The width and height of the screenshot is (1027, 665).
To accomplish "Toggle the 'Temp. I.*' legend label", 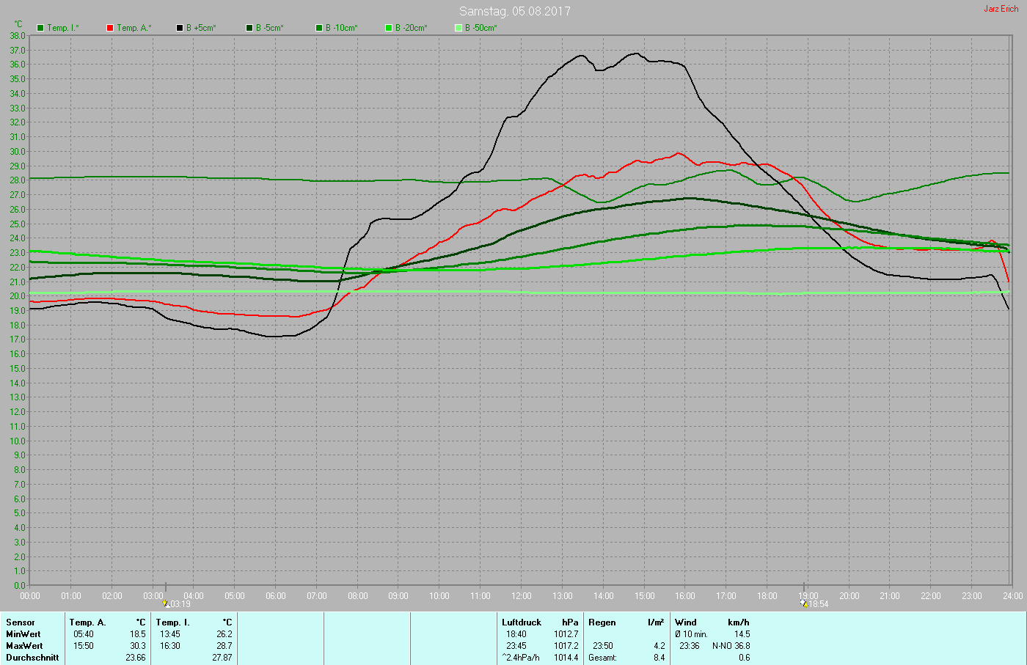I will click(x=63, y=28).
